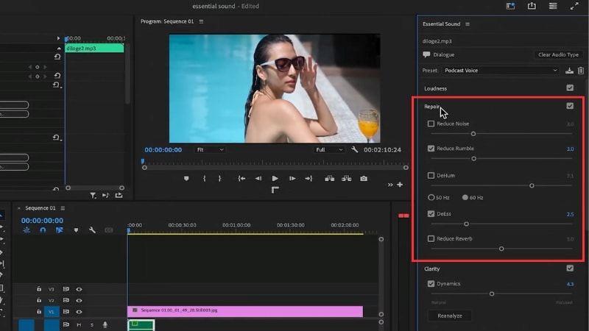
Task: Uncheck the DeEss checkbox
Action: click(431, 214)
